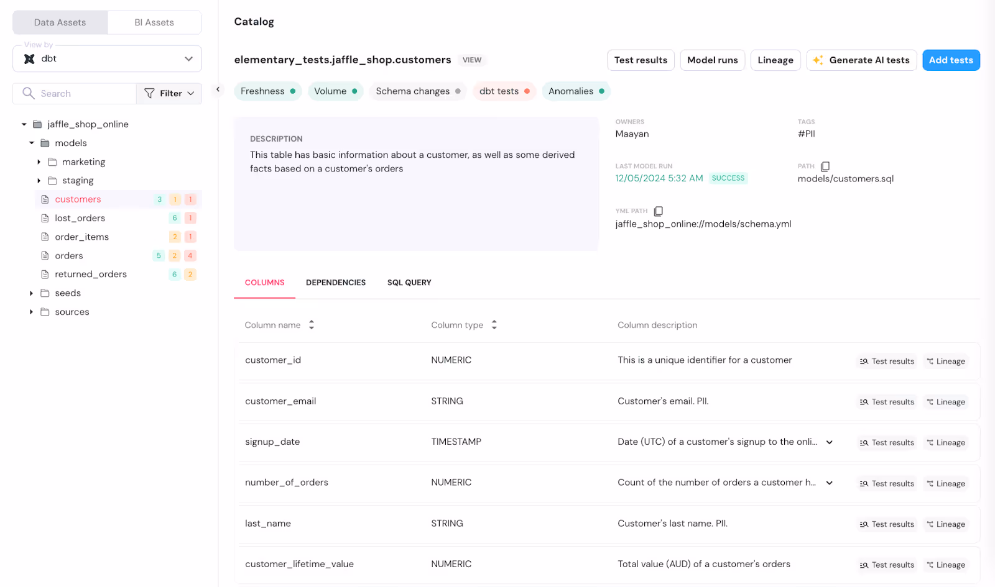Expand the marketing folder in the tree
This screenshot has width=995, height=587.
(x=39, y=162)
